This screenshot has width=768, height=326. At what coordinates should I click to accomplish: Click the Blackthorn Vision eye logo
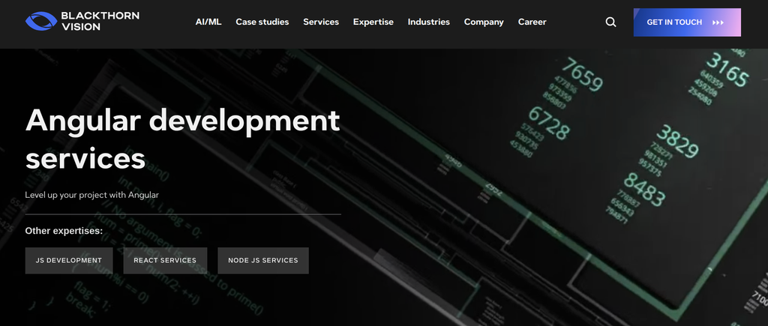[41, 22]
